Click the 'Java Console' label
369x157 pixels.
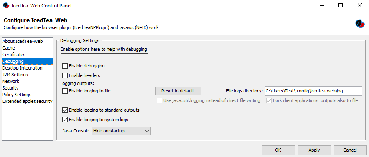click(76, 131)
